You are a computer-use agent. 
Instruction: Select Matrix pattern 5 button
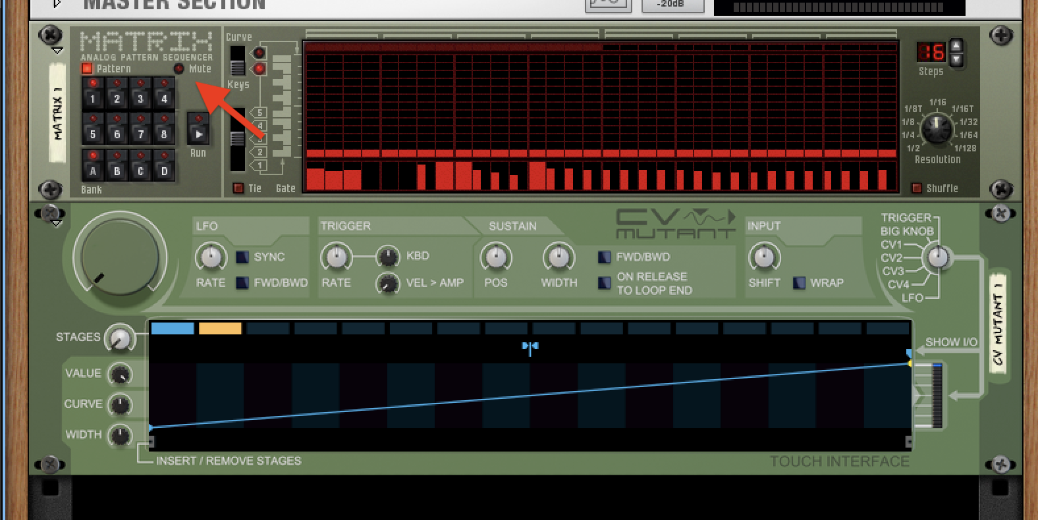92,128
